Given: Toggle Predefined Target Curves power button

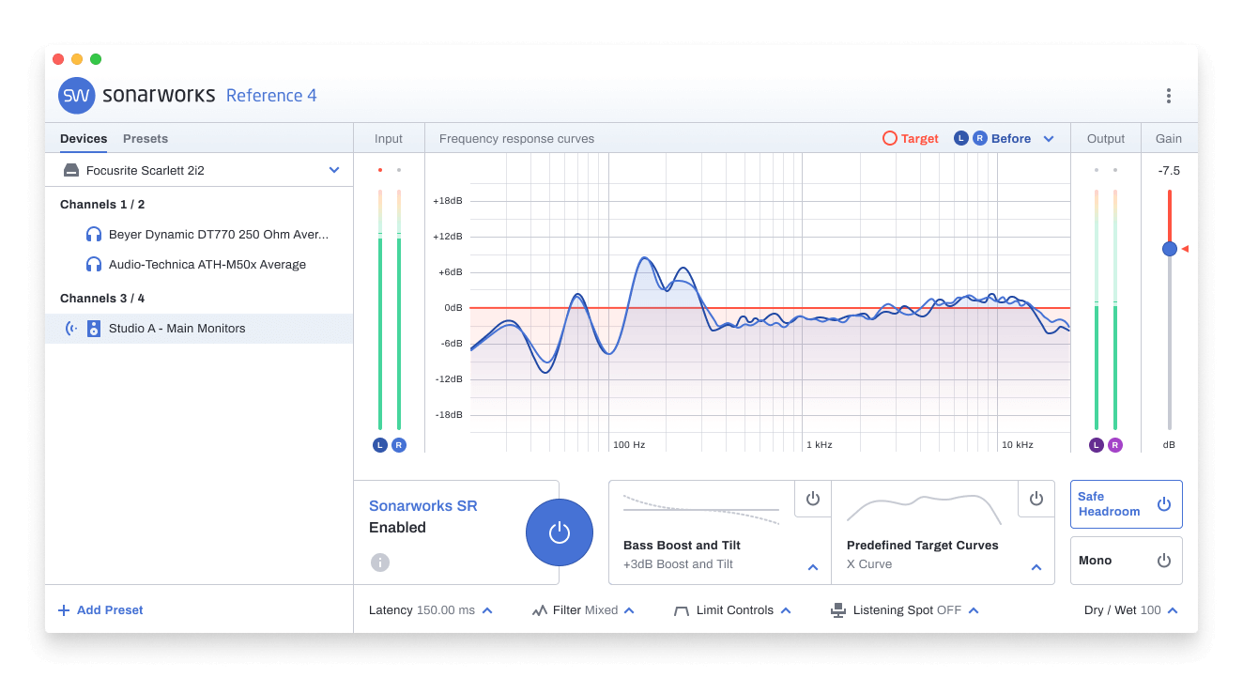Looking at the screenshot, I should pos(1036,499).
